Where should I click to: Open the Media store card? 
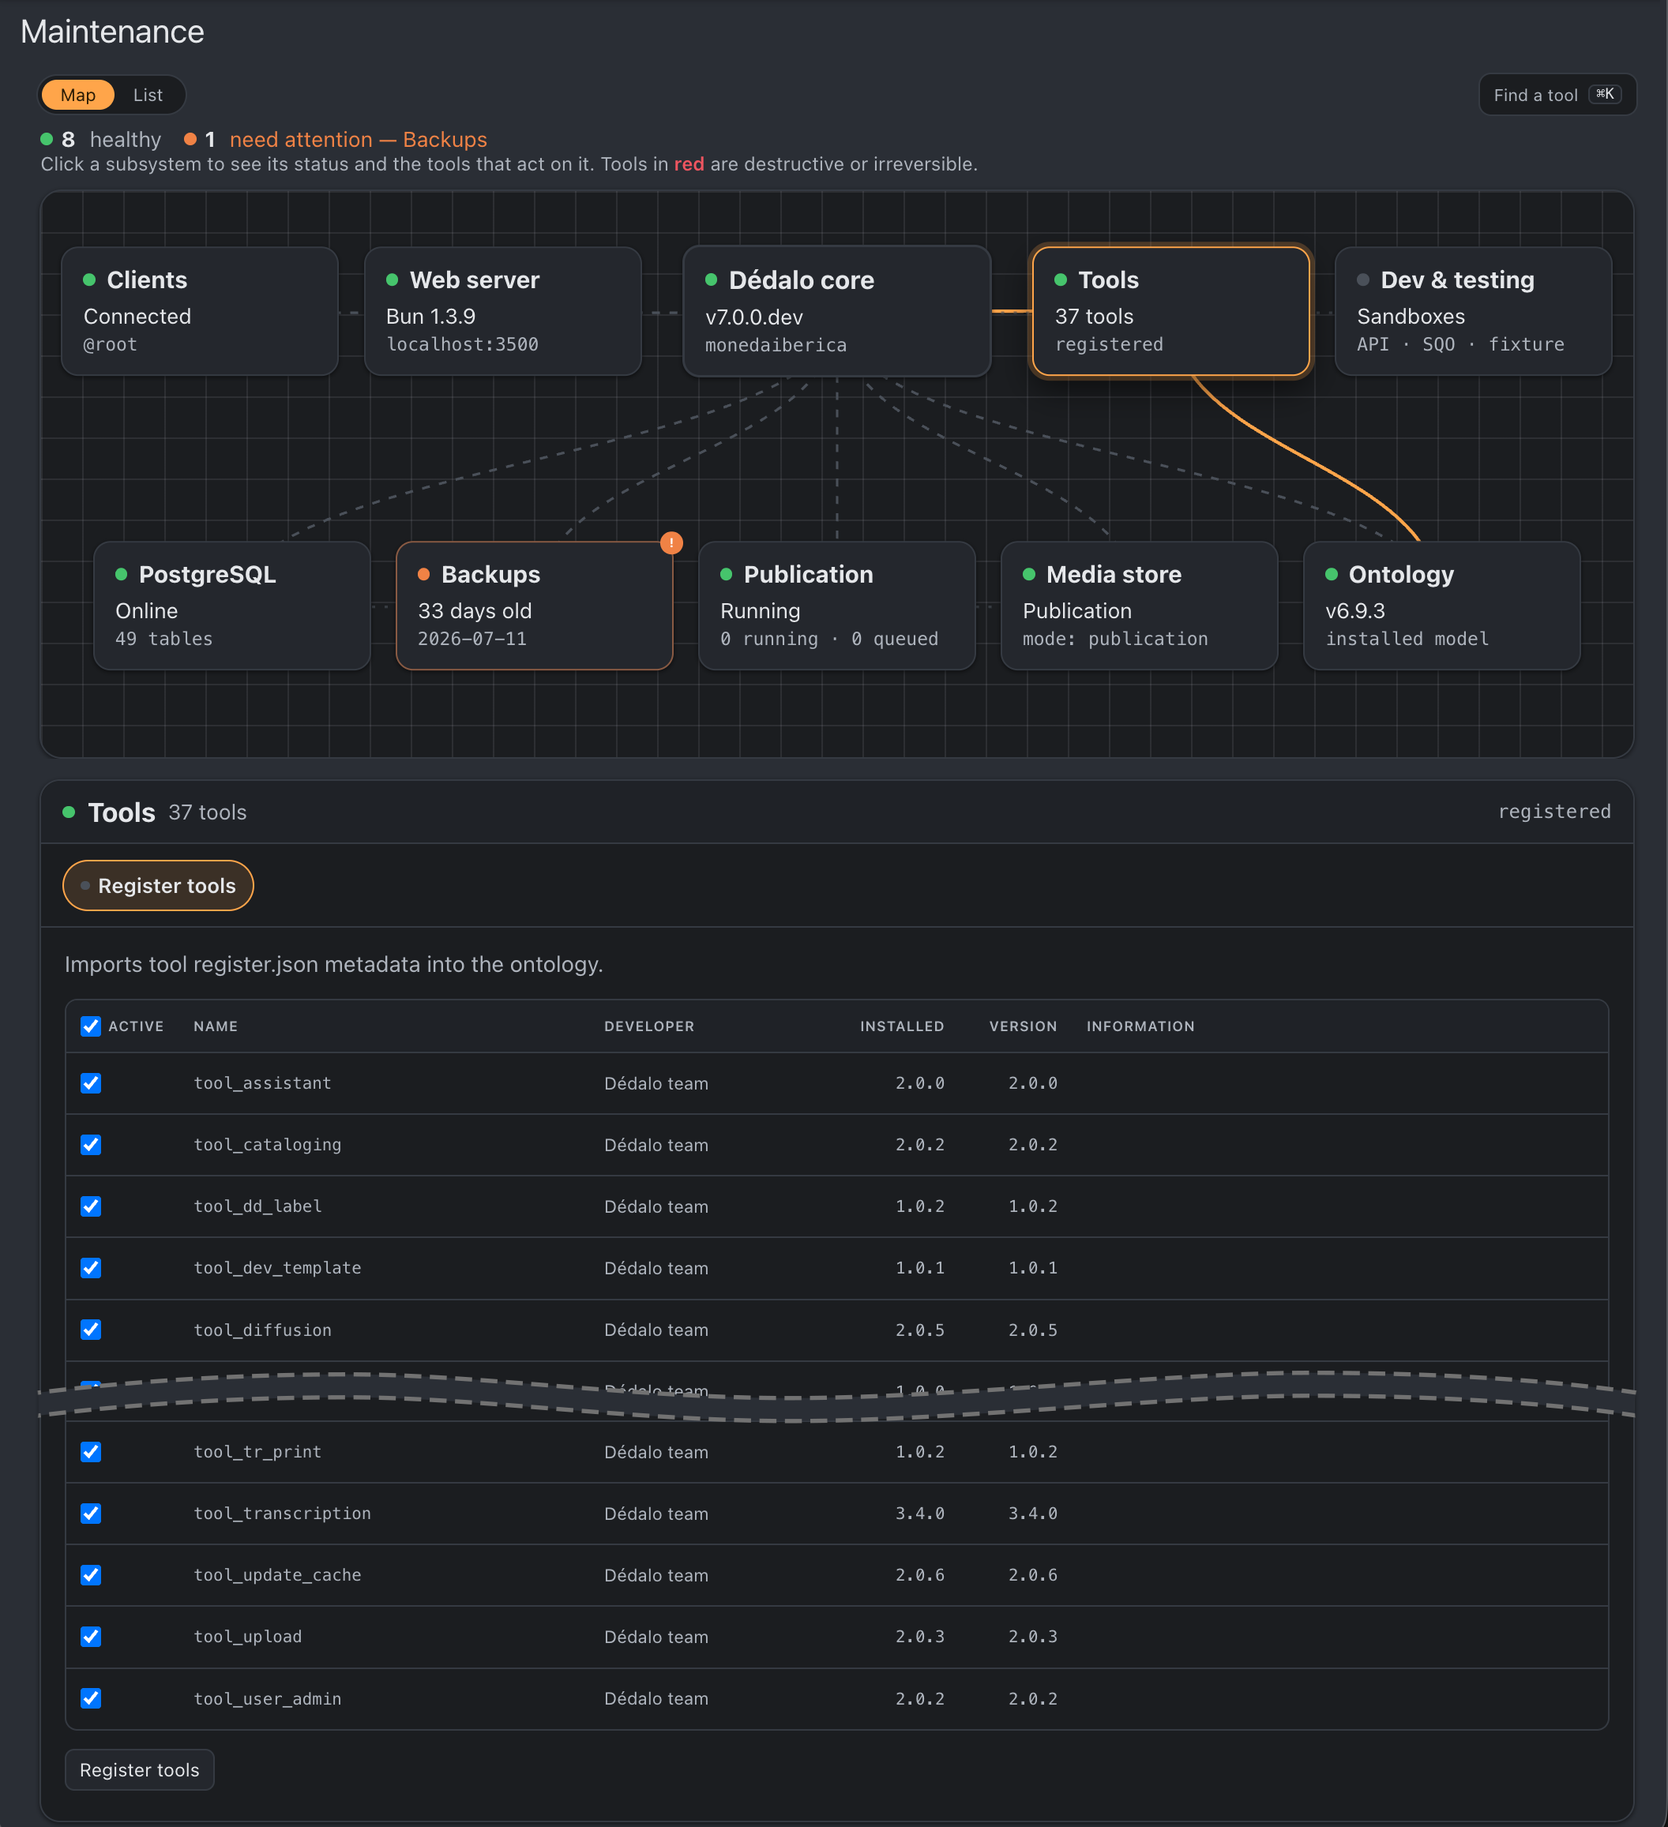click(x=1139, y=606)
